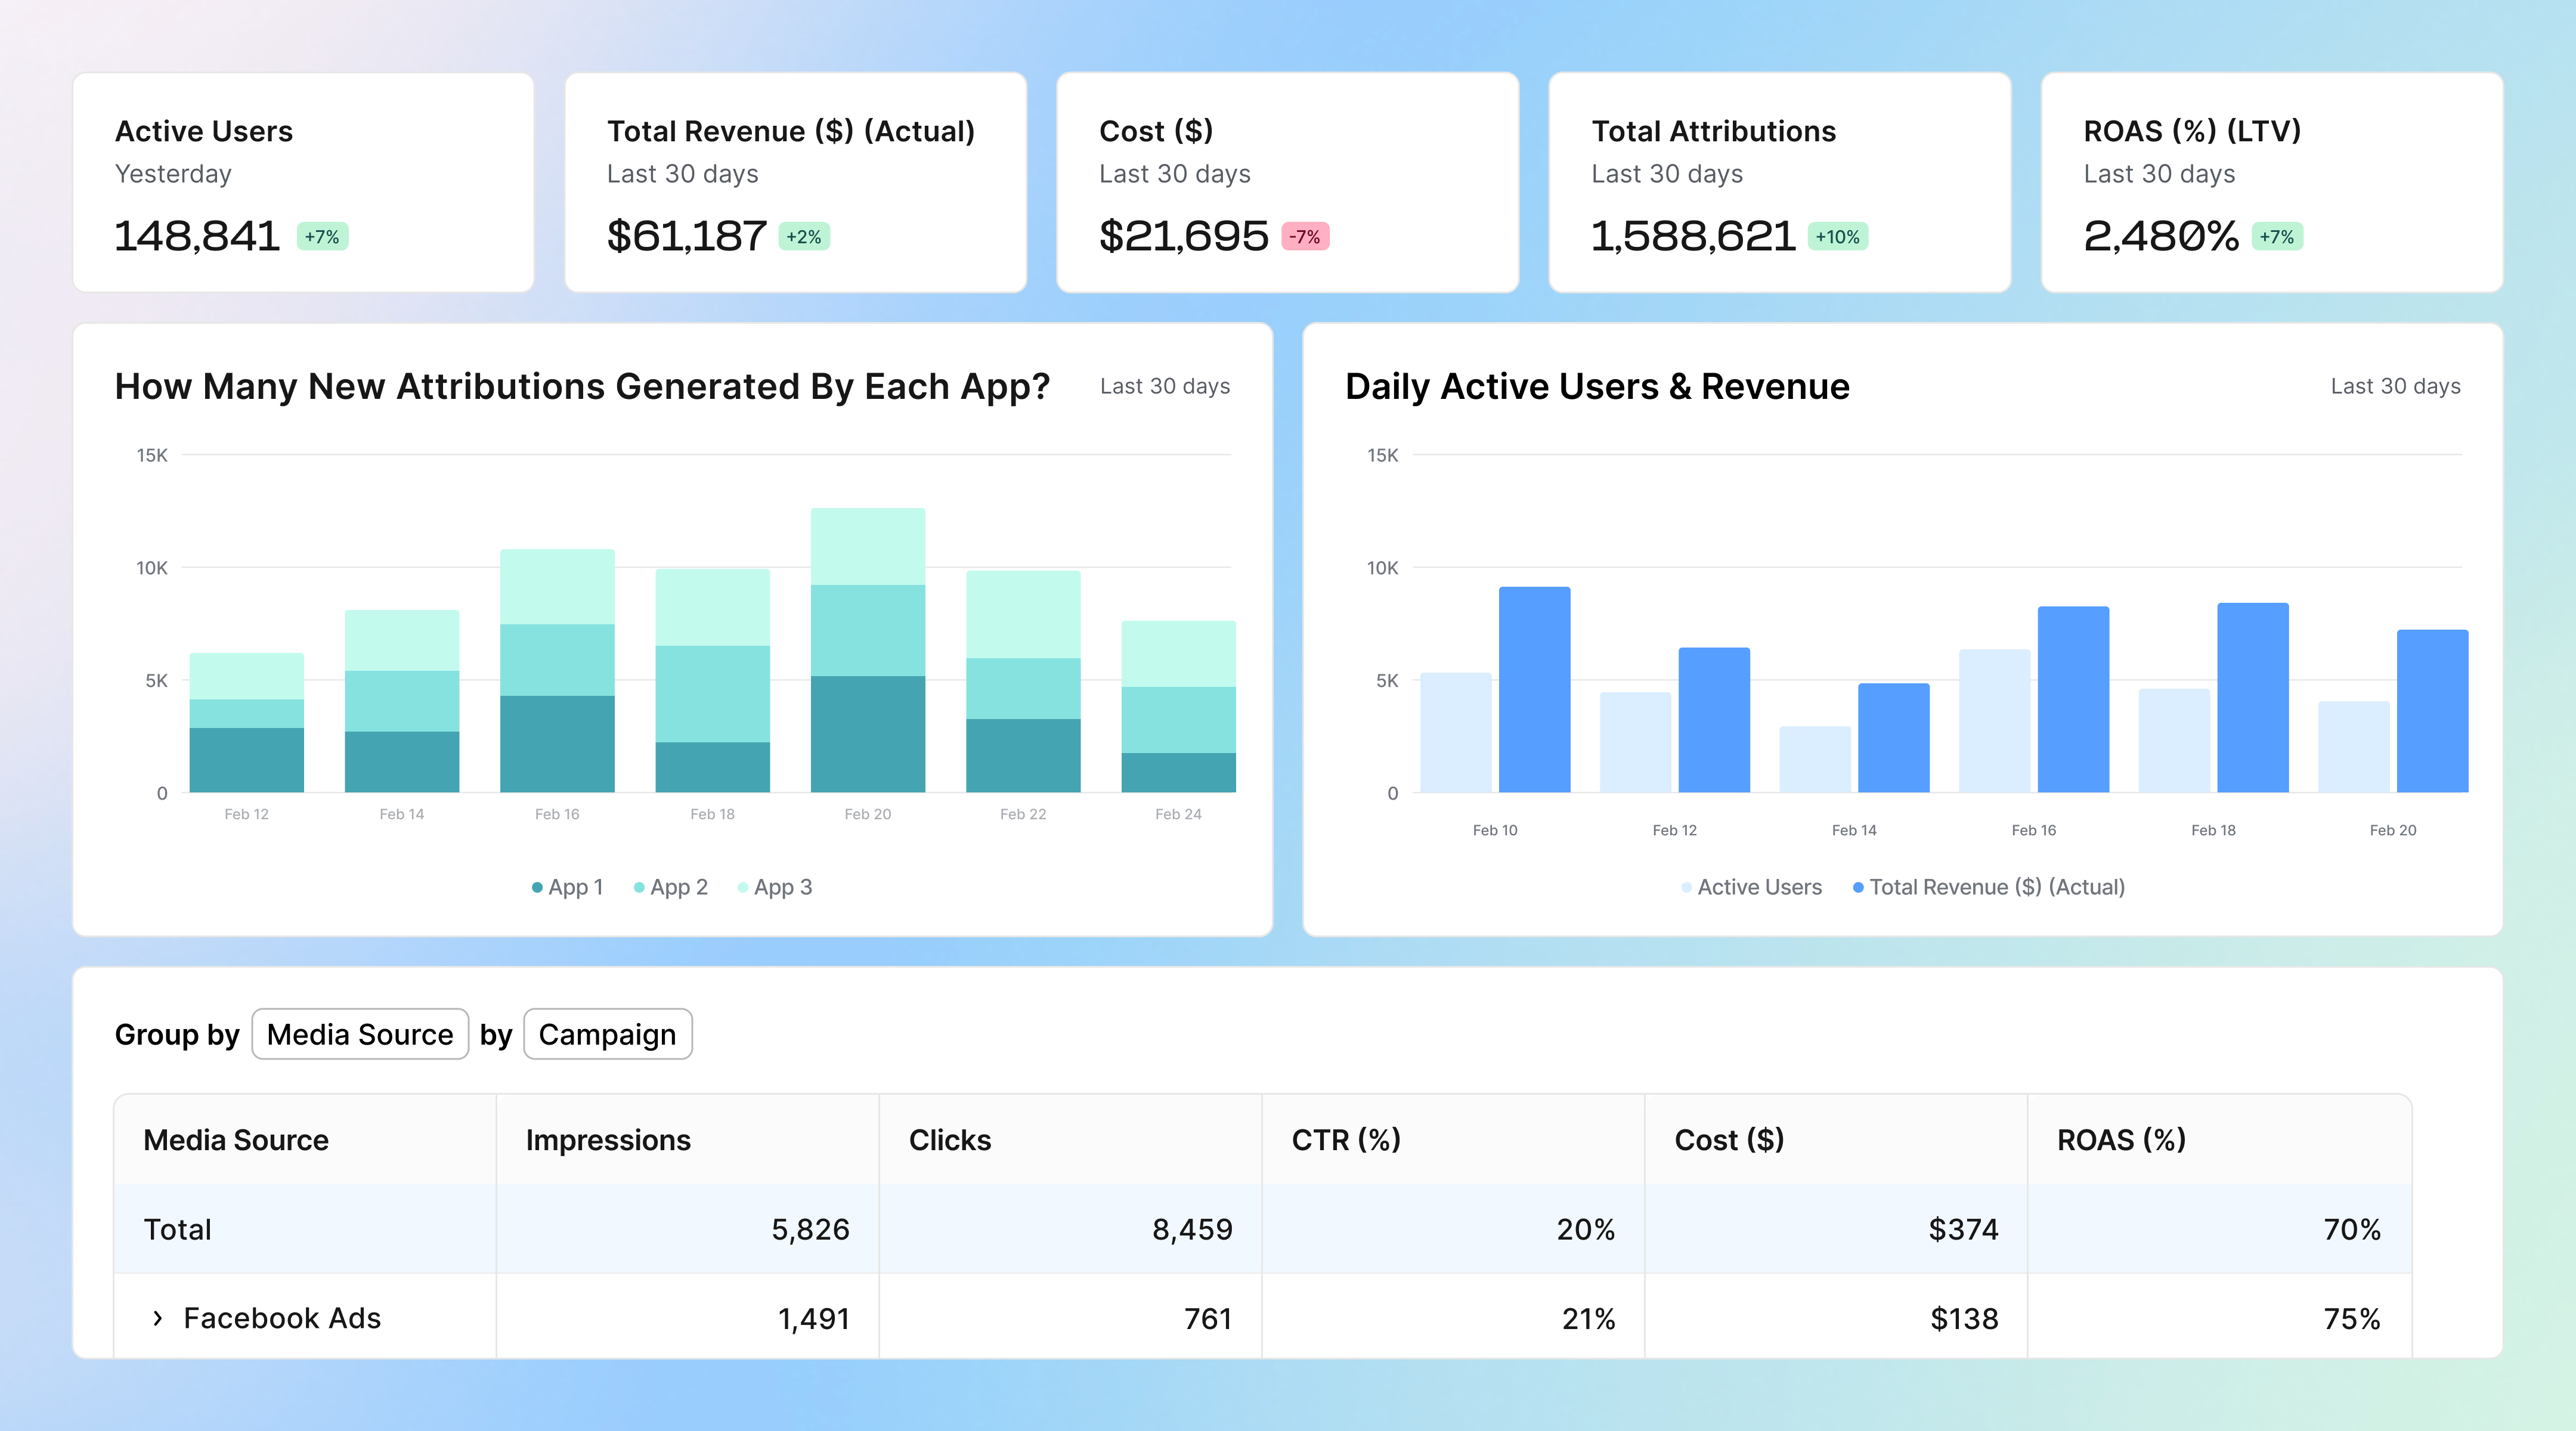The height and width of the screenshot is (1431, 2576).
Task: Sort table by Impressions column header
Action: coord(608,1140)
